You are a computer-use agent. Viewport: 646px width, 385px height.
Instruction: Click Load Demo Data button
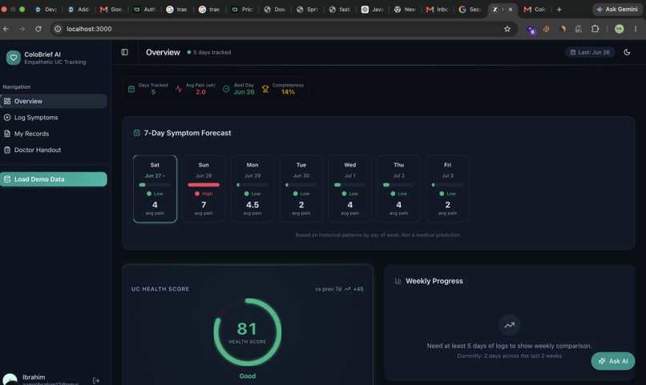pos(54,179)
